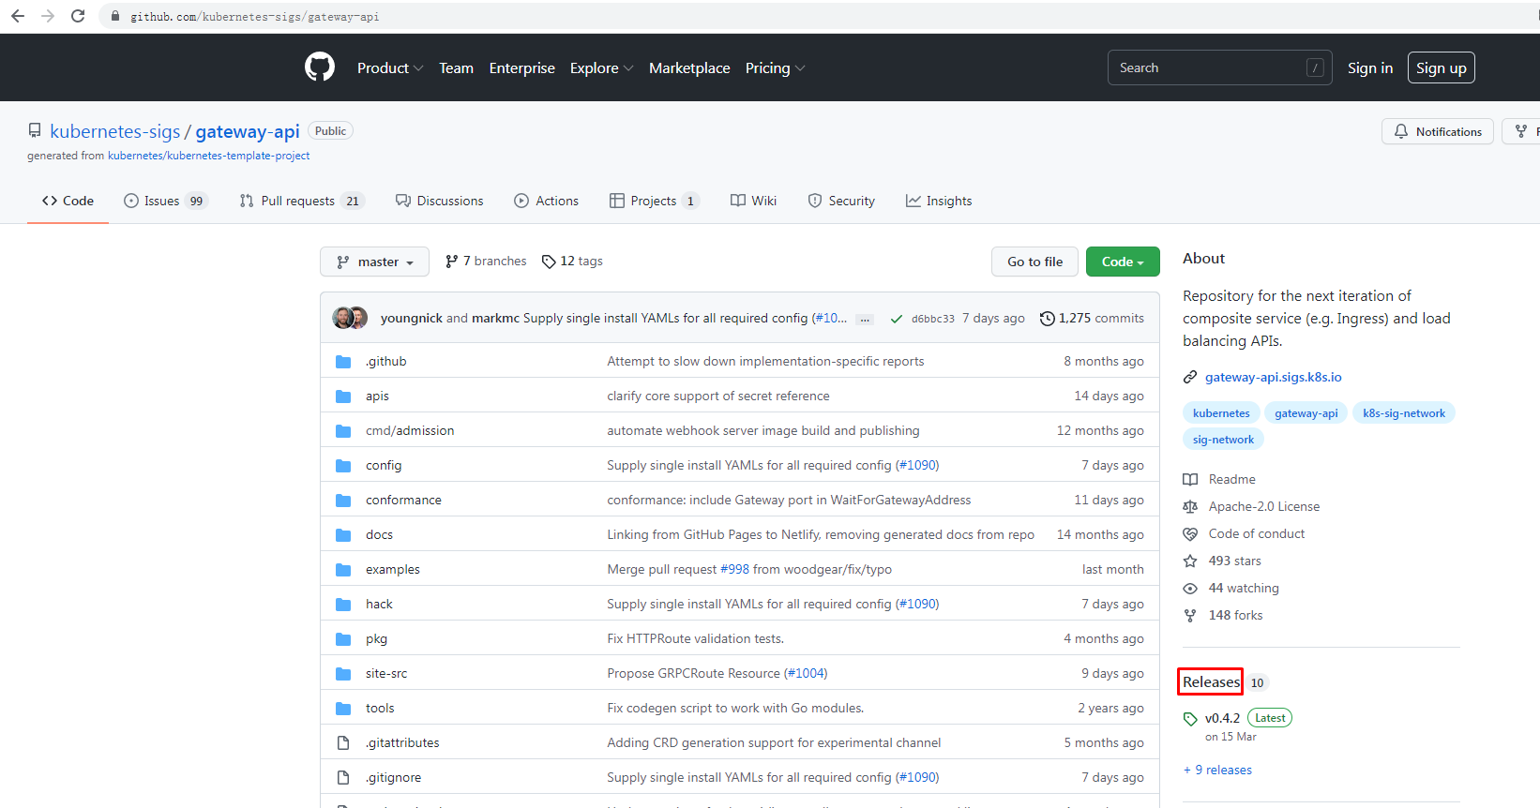
Task: Open the gateway-api.sigs.k8s.io link
Action: click(x=1273, y=377)
